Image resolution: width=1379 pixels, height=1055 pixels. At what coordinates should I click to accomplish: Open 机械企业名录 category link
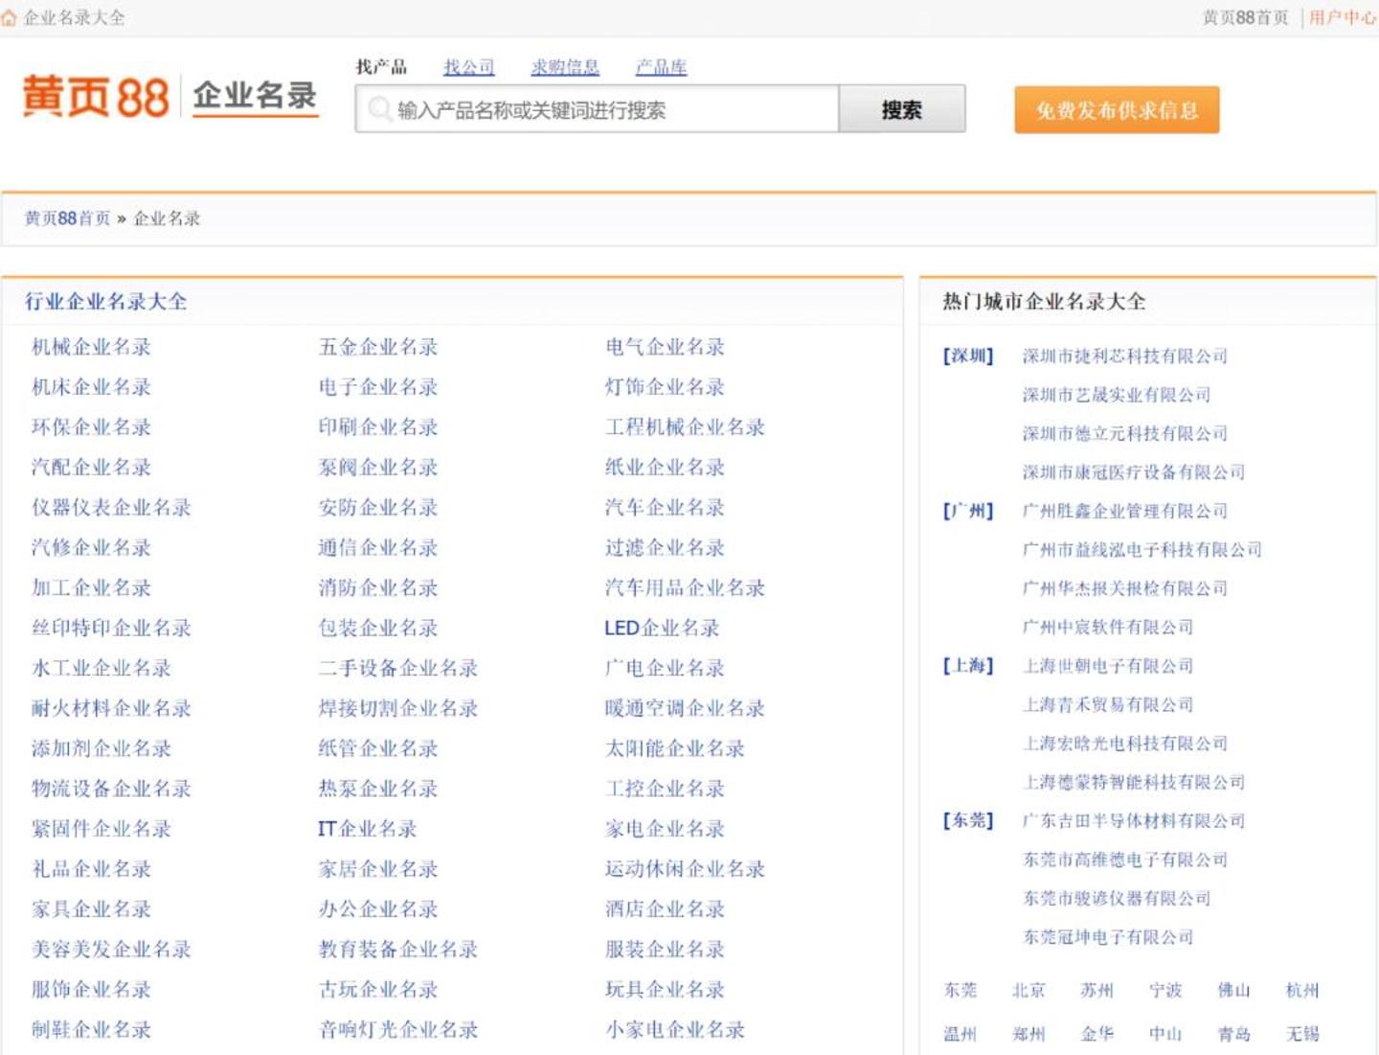coord(91,347)
